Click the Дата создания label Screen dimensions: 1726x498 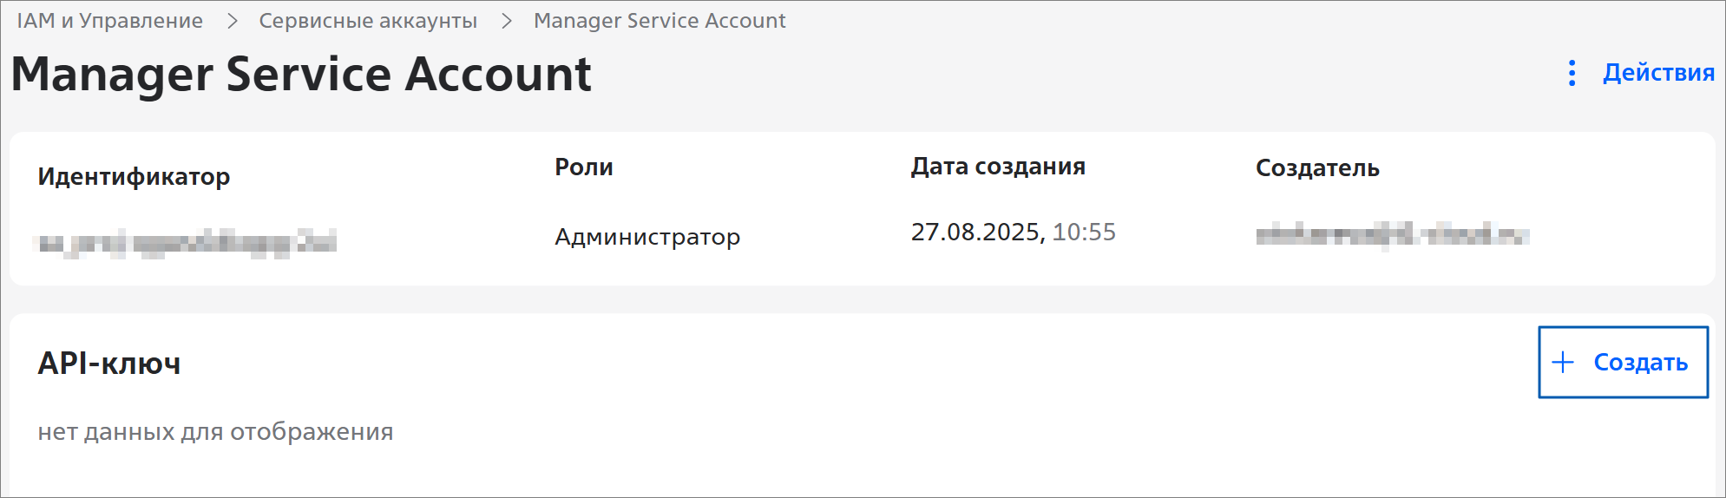pos(998,167)
